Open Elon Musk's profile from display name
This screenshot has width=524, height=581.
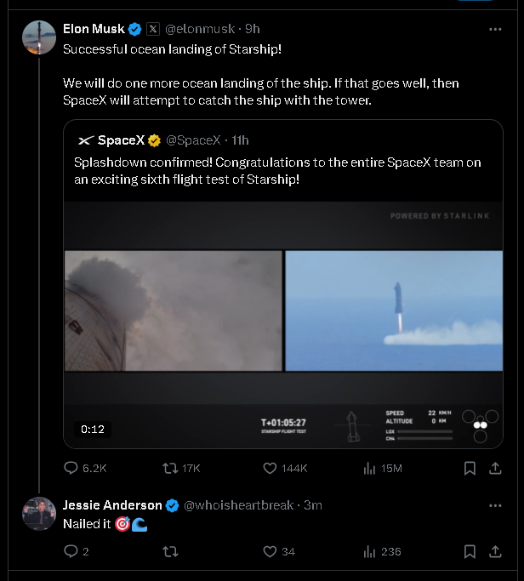click(94, 29)
